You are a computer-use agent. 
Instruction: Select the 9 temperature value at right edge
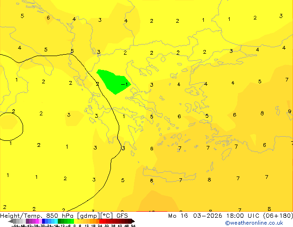pyautogui.click(x=289, y=112)
